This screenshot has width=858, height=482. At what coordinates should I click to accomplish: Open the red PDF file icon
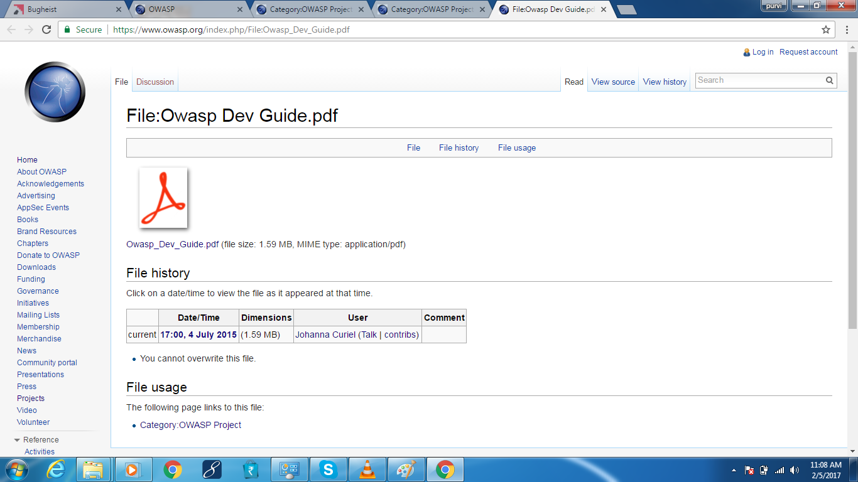[x=163, y=198]
